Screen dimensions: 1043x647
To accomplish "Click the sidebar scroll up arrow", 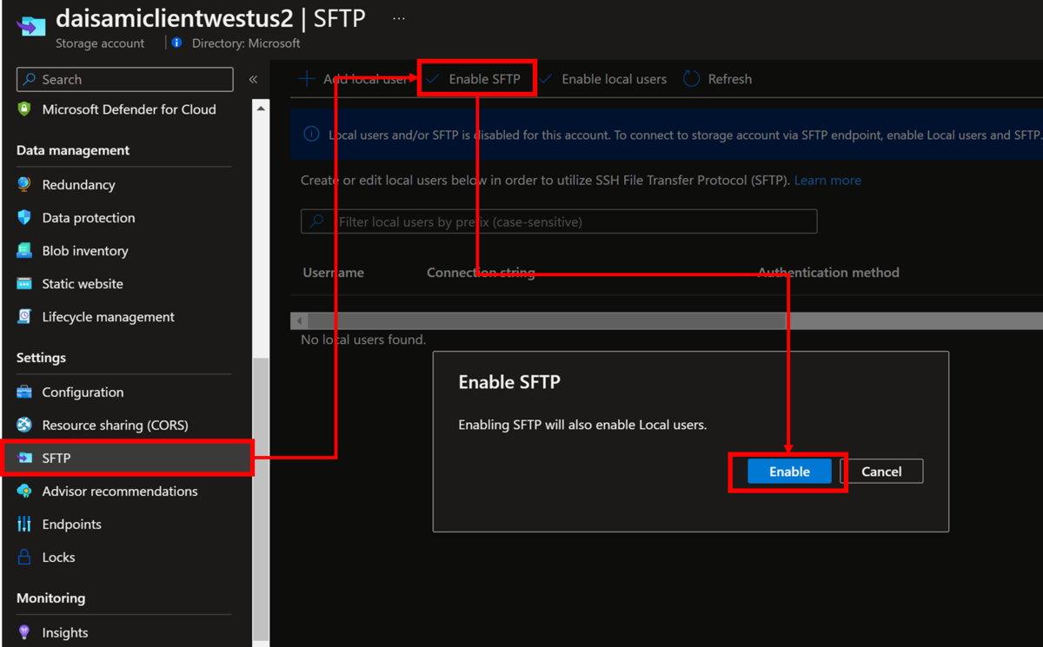I will [x=261, y=109].
